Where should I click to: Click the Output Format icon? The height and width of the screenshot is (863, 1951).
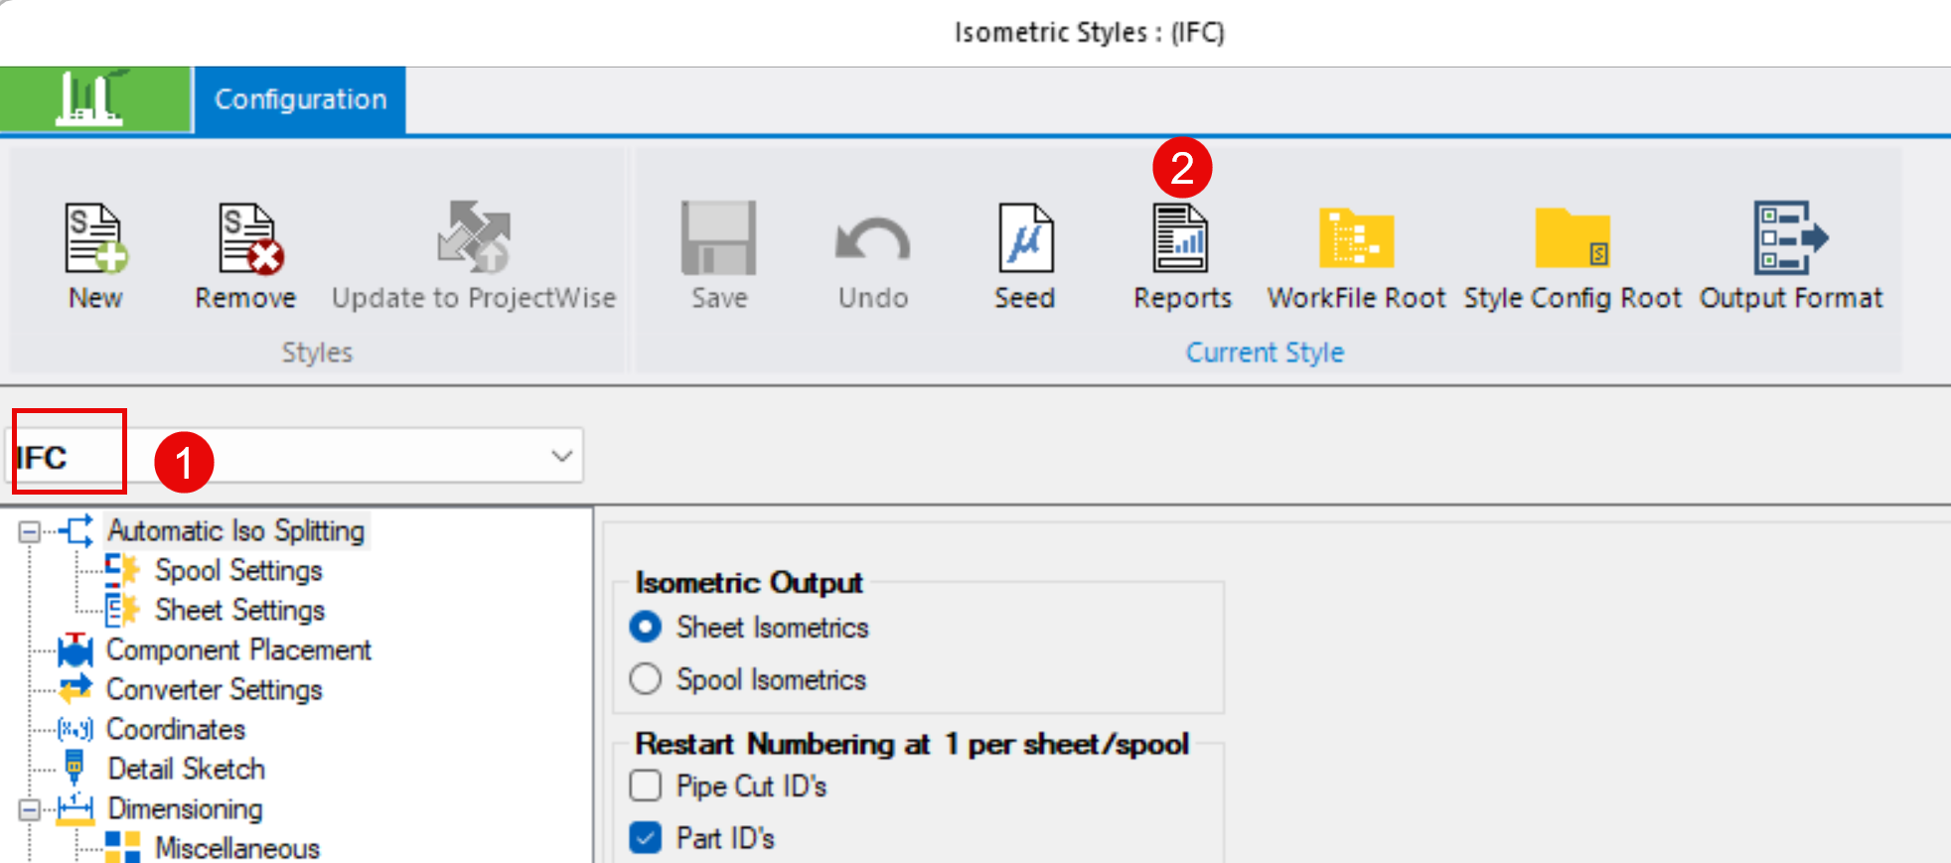pos(1790,238)
